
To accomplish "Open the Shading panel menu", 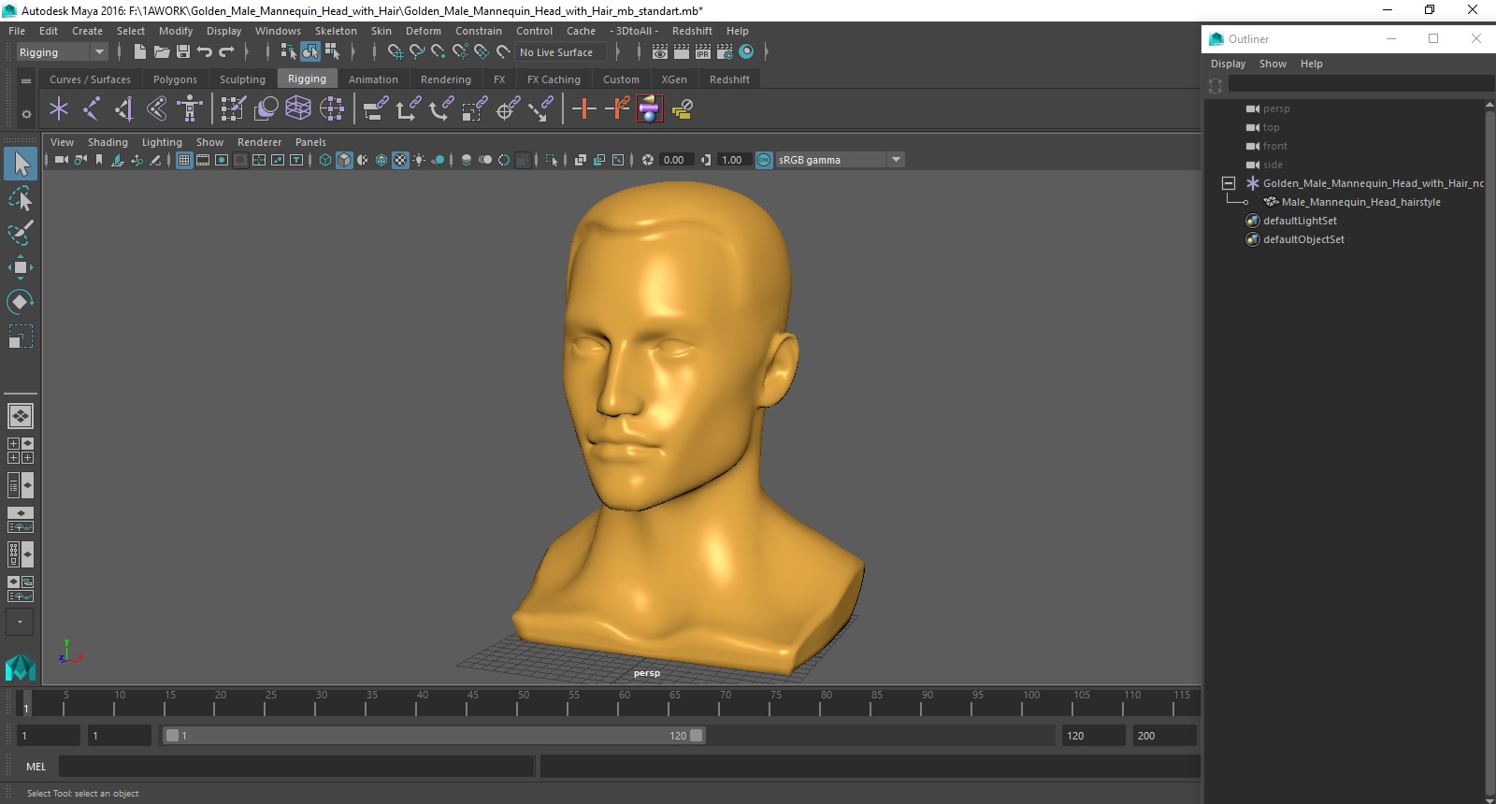I will pyautogui.click(x=108, y=142).
